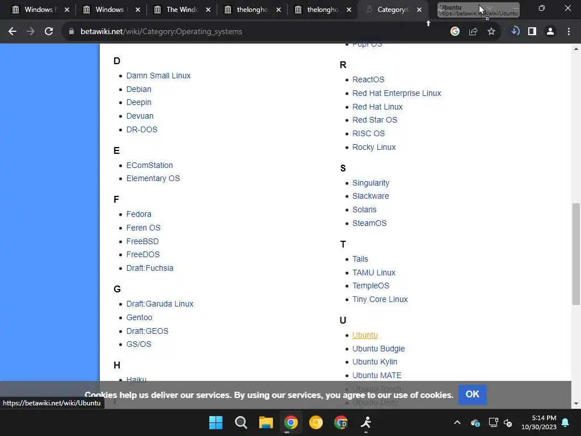Open the TempleOS link

(x=371, y=286)
